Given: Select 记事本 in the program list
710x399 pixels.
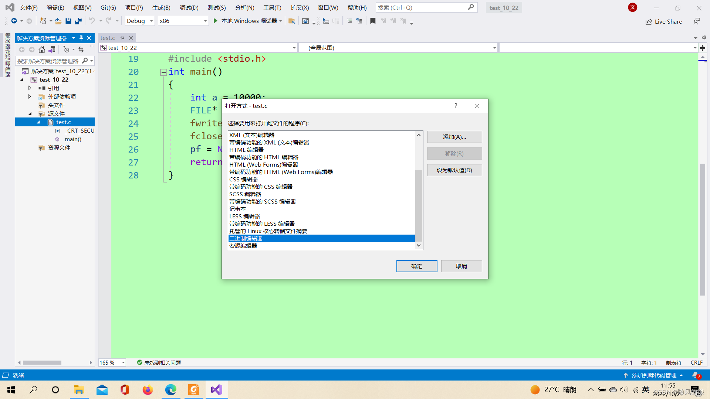Looking at the screenshot, I should (x=237, y=209).
